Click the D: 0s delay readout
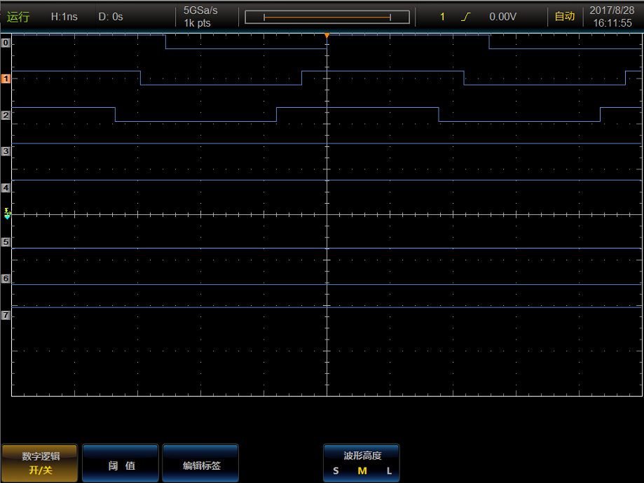The image size is (644, 483). point(111,17)
